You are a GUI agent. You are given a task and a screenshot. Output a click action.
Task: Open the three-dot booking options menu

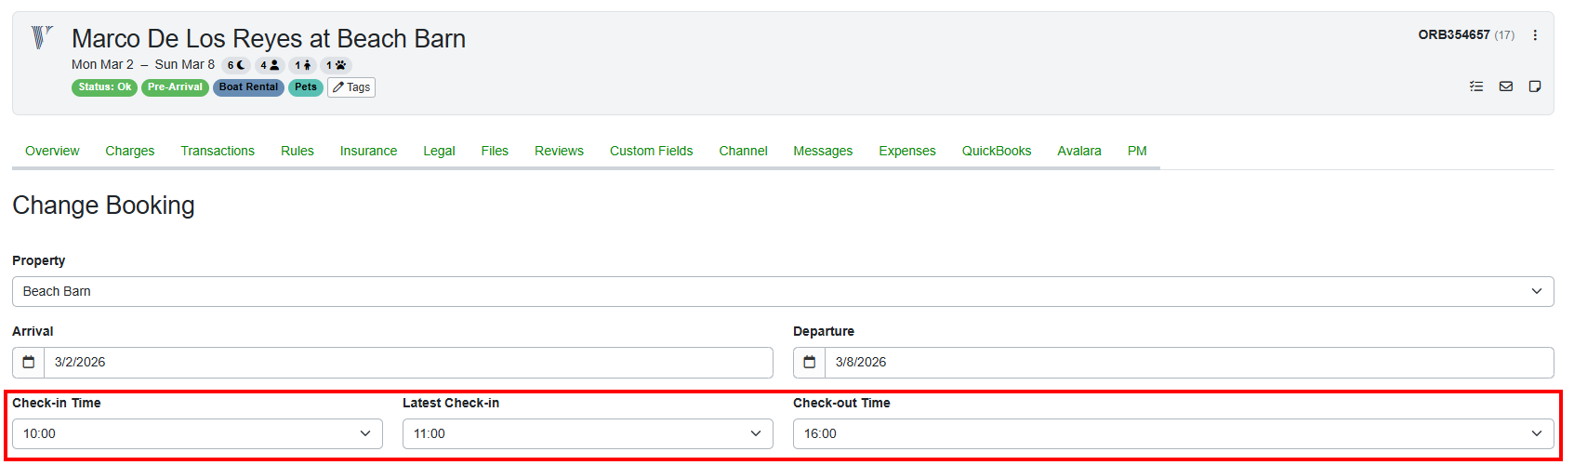(1535, 35)
